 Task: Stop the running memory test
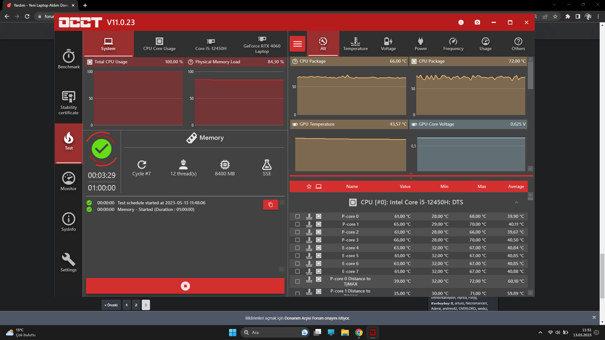click(185, 286)
